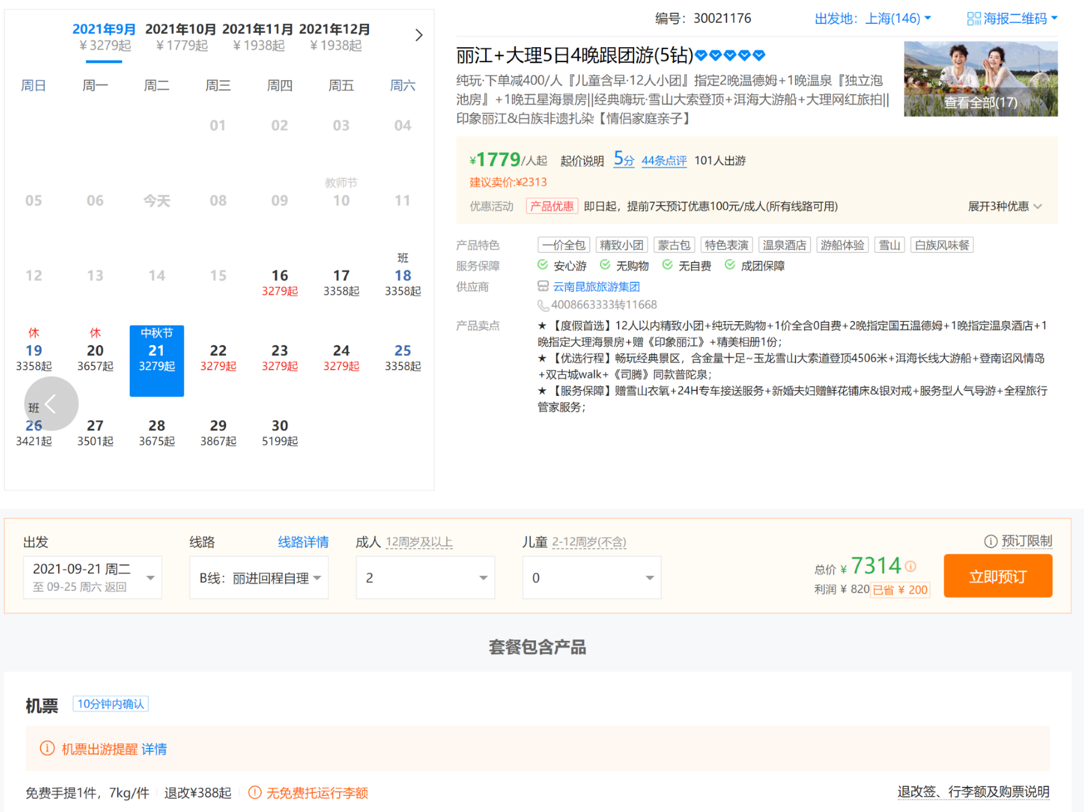Screen dimensions: 1084x812
Task: Click the 海报二维码 QR code icon
Action: (974, 19)
